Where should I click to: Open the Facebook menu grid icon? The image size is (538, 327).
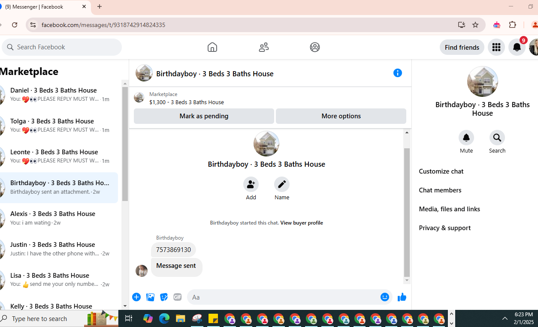point(496,47)
